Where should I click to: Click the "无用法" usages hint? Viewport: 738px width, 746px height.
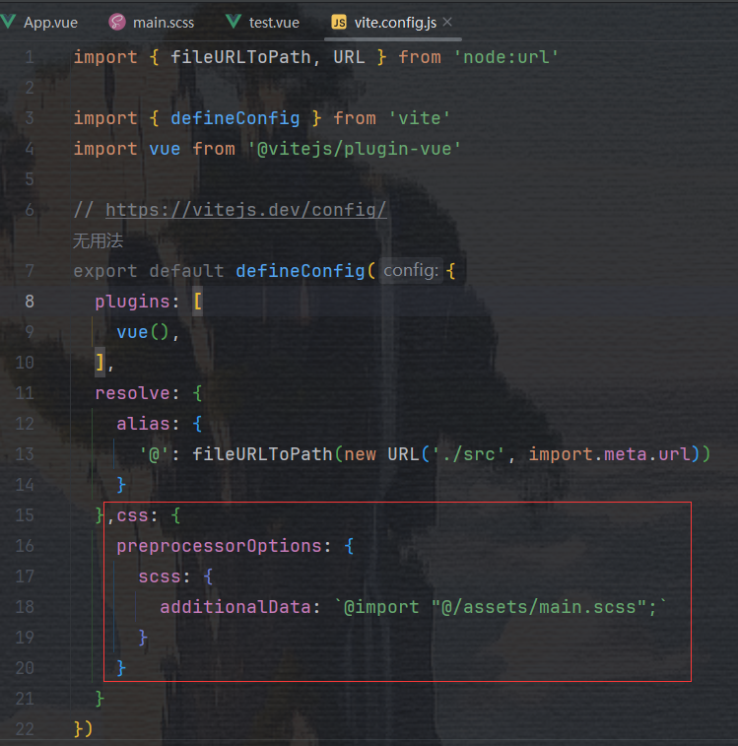point(98,239)
